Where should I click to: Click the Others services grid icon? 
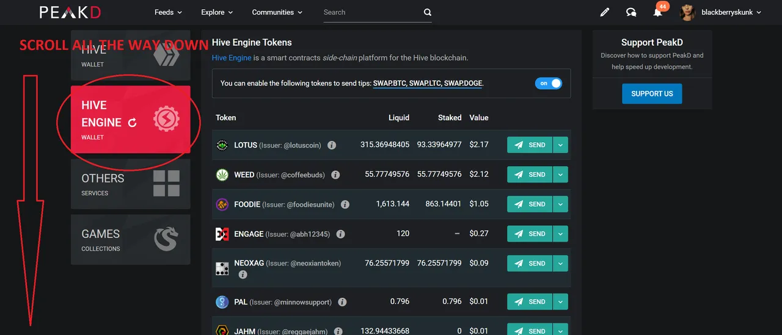click(166, 183)
